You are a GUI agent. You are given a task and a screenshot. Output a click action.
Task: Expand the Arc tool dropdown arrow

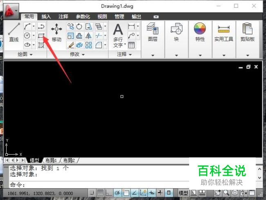click(x=34, y=26)
